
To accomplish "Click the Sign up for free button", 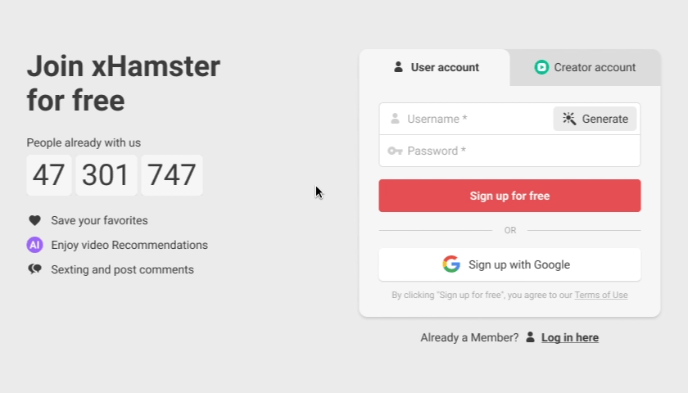I will click(509, 196).
